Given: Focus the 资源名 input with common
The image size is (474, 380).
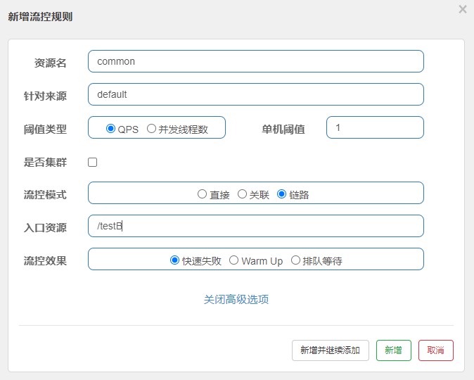Looking at the screenshot, I should (256, 61).
